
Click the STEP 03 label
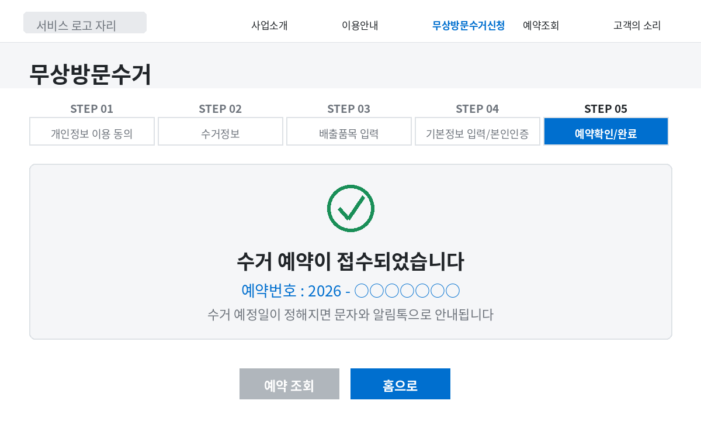point(349,109)
